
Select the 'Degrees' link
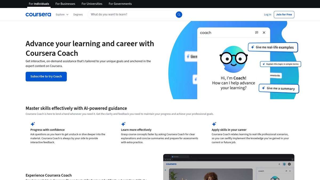[78, 14]
